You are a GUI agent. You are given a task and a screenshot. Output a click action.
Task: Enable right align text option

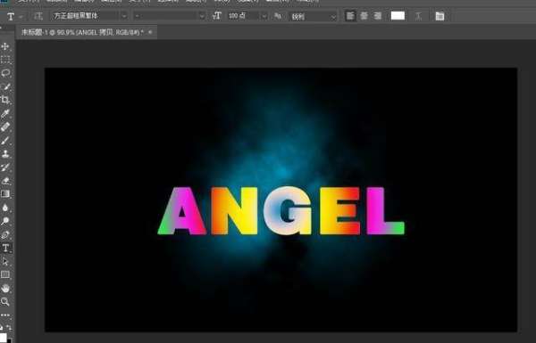pos(377,16)
